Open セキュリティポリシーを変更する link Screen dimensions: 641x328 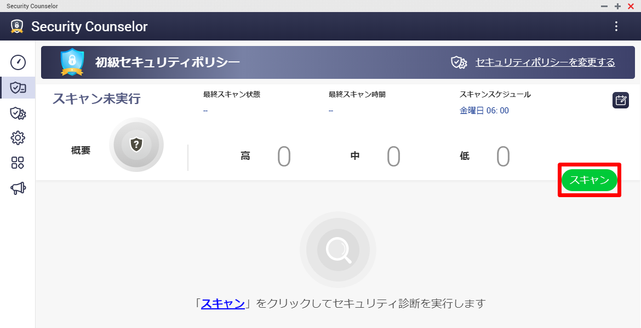pyautogui.click(x=545, y=62)
